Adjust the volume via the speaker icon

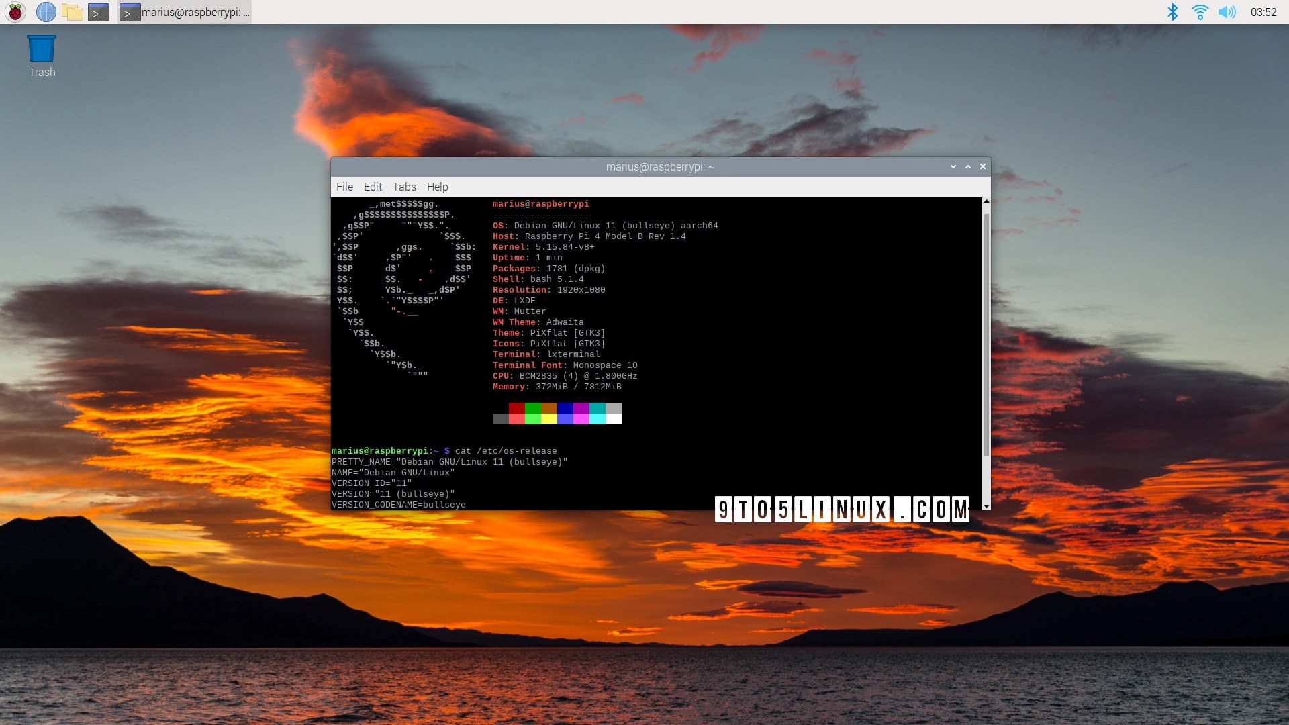[x=1228, y=11]
